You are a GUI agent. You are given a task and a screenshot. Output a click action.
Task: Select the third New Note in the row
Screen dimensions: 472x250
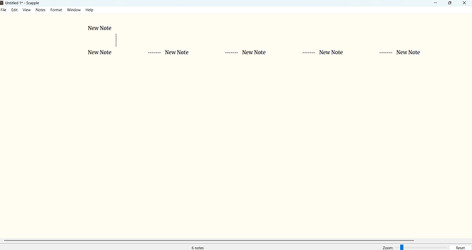click(254, 52)
